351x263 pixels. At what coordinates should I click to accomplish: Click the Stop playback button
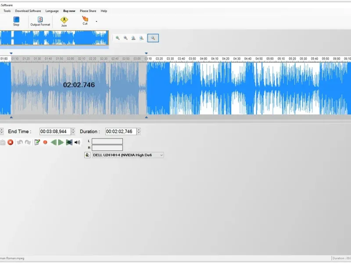pos(16,21)
